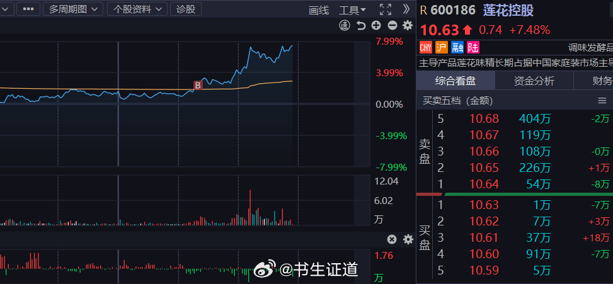Viewport: 613px width, 284px height.
Task: Click the 陆 Stock Connect badge
Action: coord(473,48)
